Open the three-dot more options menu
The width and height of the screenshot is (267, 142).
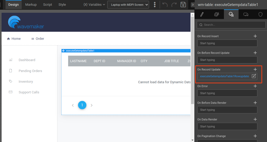(x=155, y=5)
